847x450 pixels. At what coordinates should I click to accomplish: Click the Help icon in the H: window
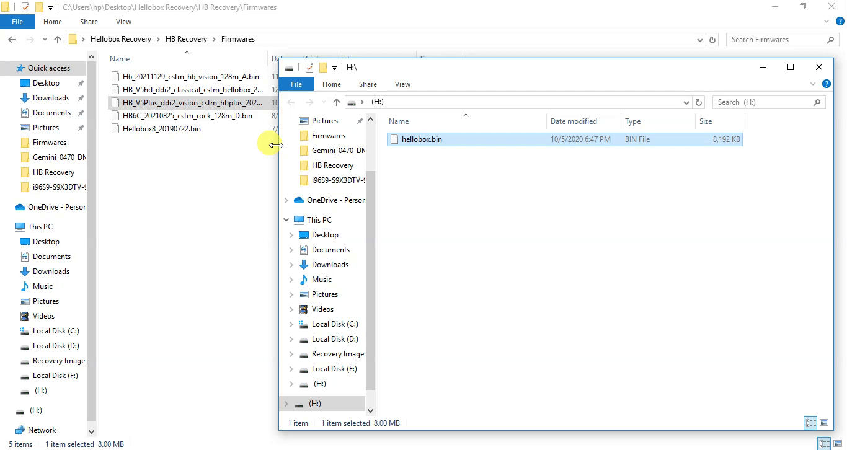[x=826, y=84]
